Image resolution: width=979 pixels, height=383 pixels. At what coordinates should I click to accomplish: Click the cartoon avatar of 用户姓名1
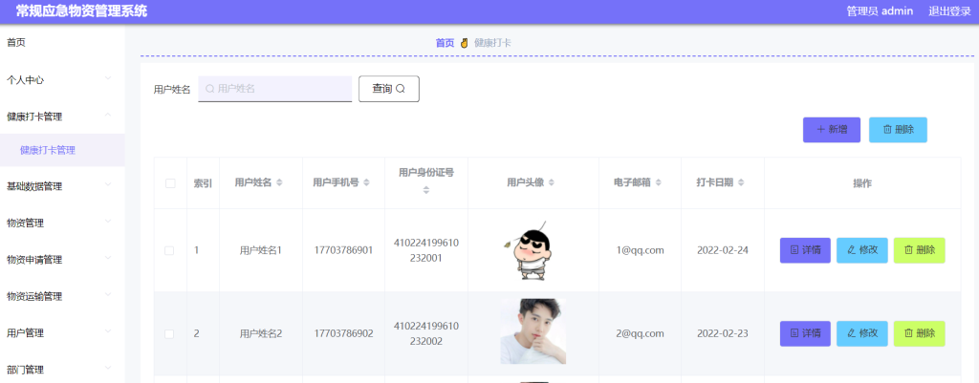point(529,249)
